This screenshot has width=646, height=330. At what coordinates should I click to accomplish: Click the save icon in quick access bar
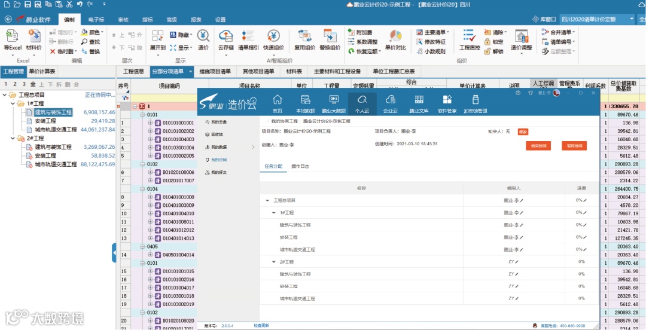(28, 5)
